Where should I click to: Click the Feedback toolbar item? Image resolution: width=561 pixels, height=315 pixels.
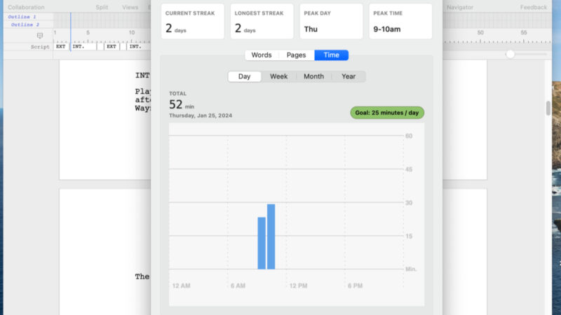pyautogui.click(x=534, y=7)
